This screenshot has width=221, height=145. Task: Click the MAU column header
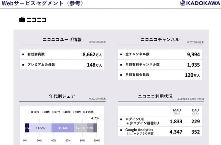(177, 111)
